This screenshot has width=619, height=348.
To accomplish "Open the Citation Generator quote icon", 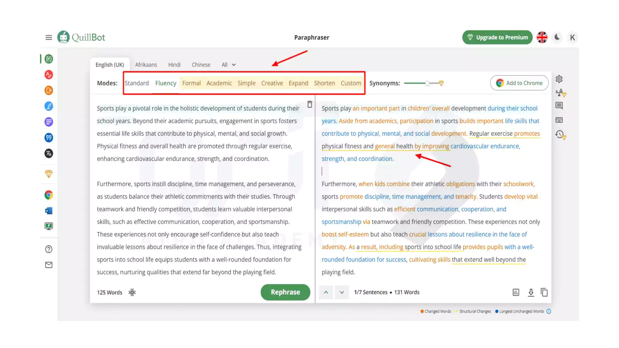I will coord(49,138).
